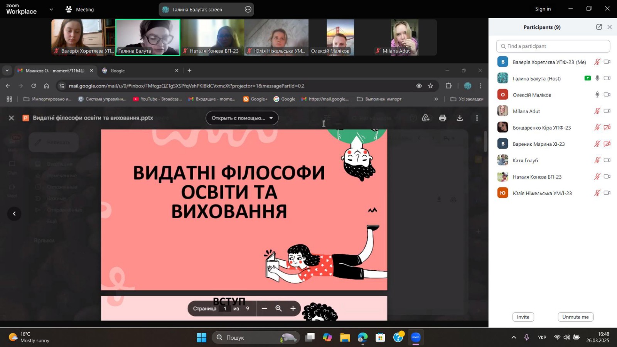Click the Invite button

pyautogui.click(x=523, y=317)
